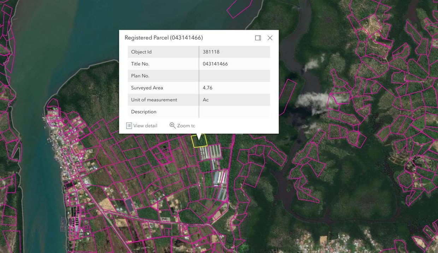Screen dimensions: 438x253
Task: Select the Surveyed Area field label
Action: coord(147,88)
